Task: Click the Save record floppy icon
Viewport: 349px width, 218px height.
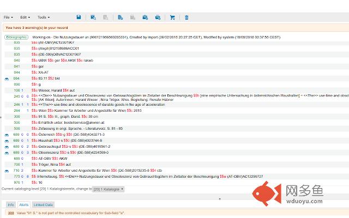Action: (x=79, y=17)
